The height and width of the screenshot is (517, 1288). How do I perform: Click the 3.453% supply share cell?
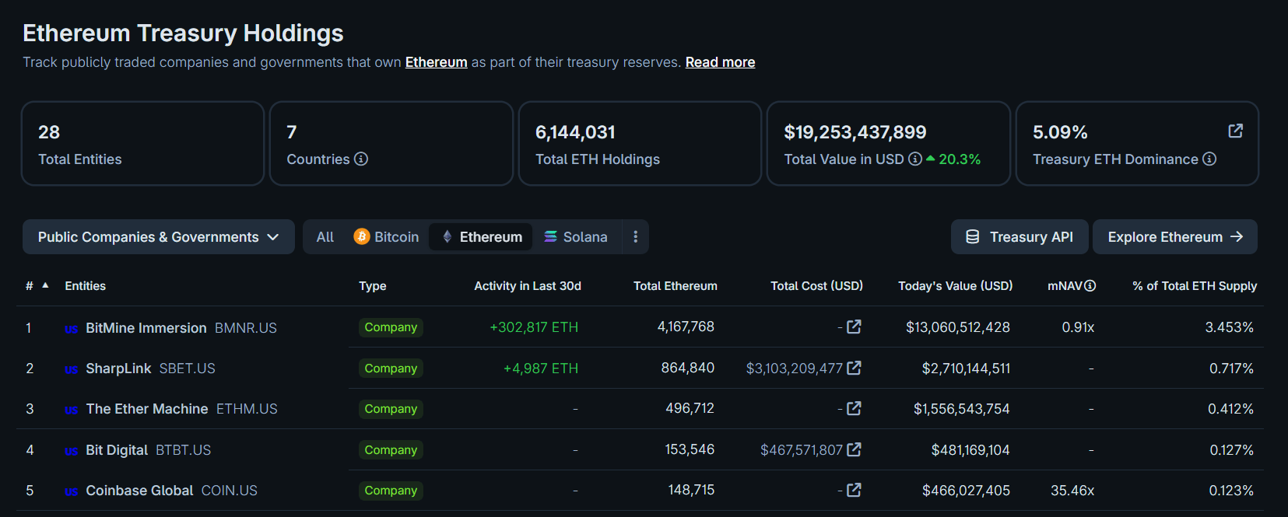[x=1230, y=327]
